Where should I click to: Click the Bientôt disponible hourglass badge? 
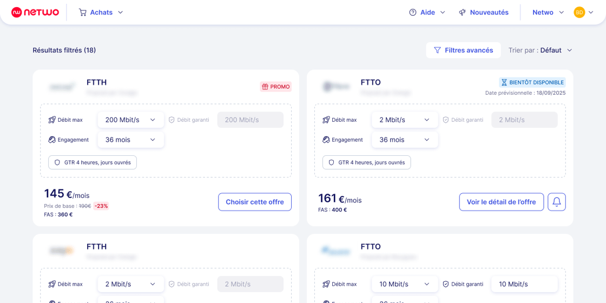[532, 82]
